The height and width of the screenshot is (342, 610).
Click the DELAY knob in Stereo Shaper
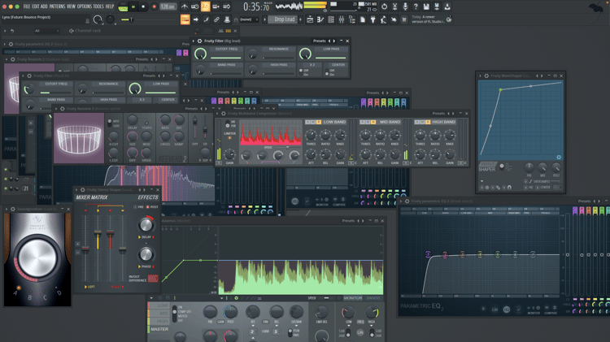click(146, 224)
